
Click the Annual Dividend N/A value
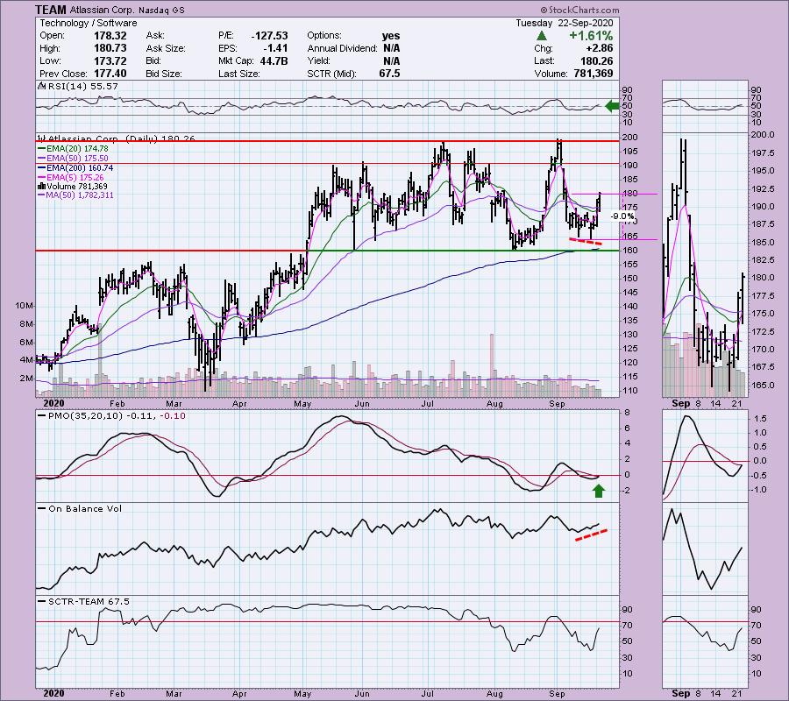coord(392,48)
